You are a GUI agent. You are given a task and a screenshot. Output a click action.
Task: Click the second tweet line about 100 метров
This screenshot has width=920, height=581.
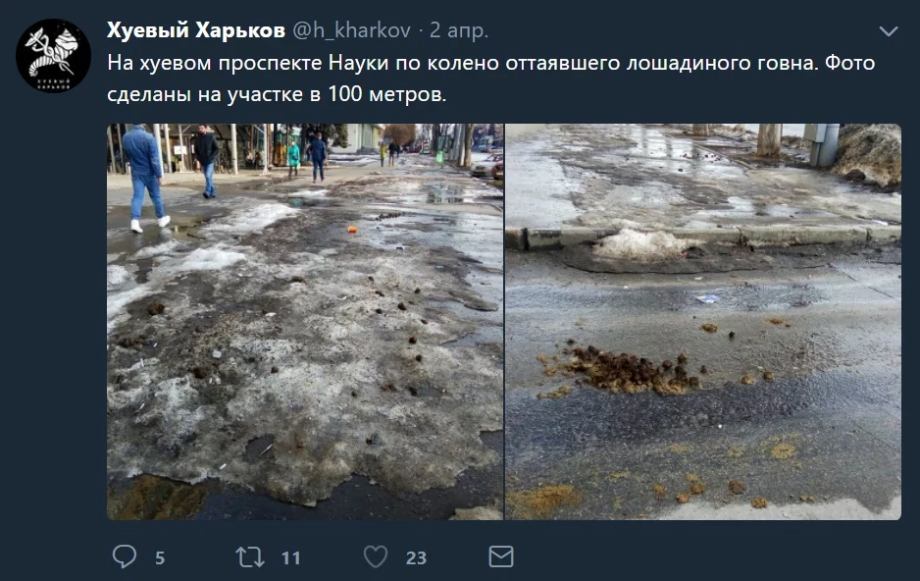click(277, 94)
